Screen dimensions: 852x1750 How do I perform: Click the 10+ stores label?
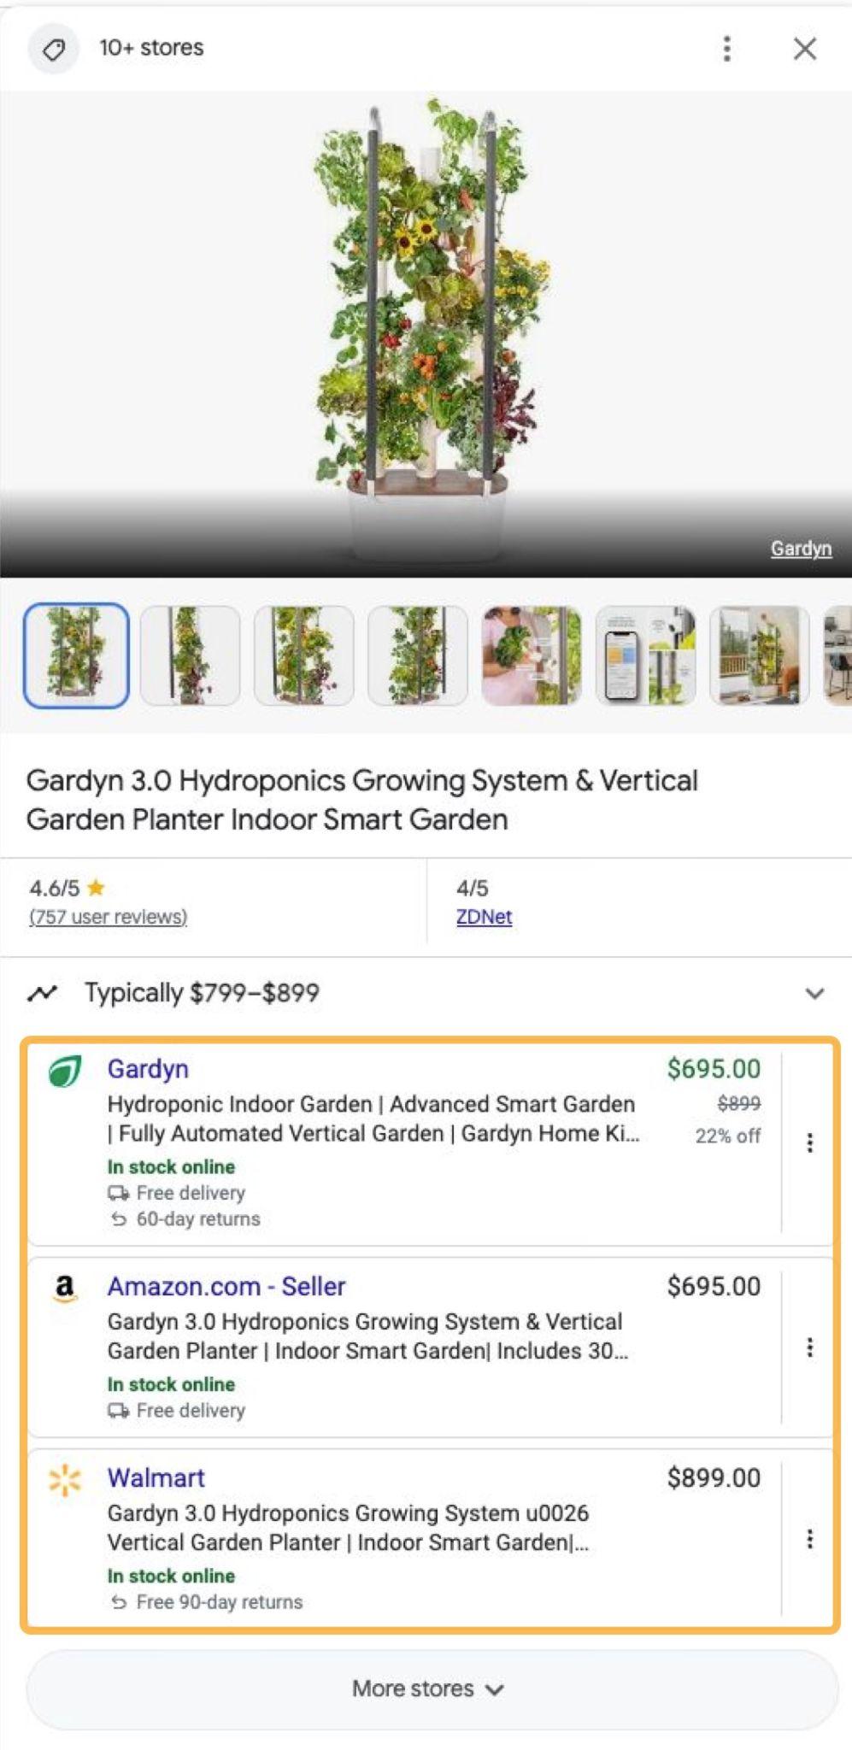[150, 49]
